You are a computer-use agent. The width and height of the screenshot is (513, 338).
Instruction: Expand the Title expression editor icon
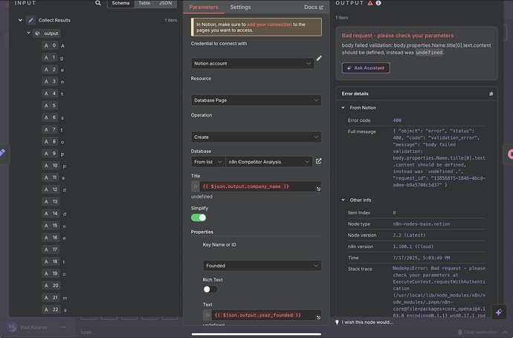pyautogui.click(x=318, y=189)
